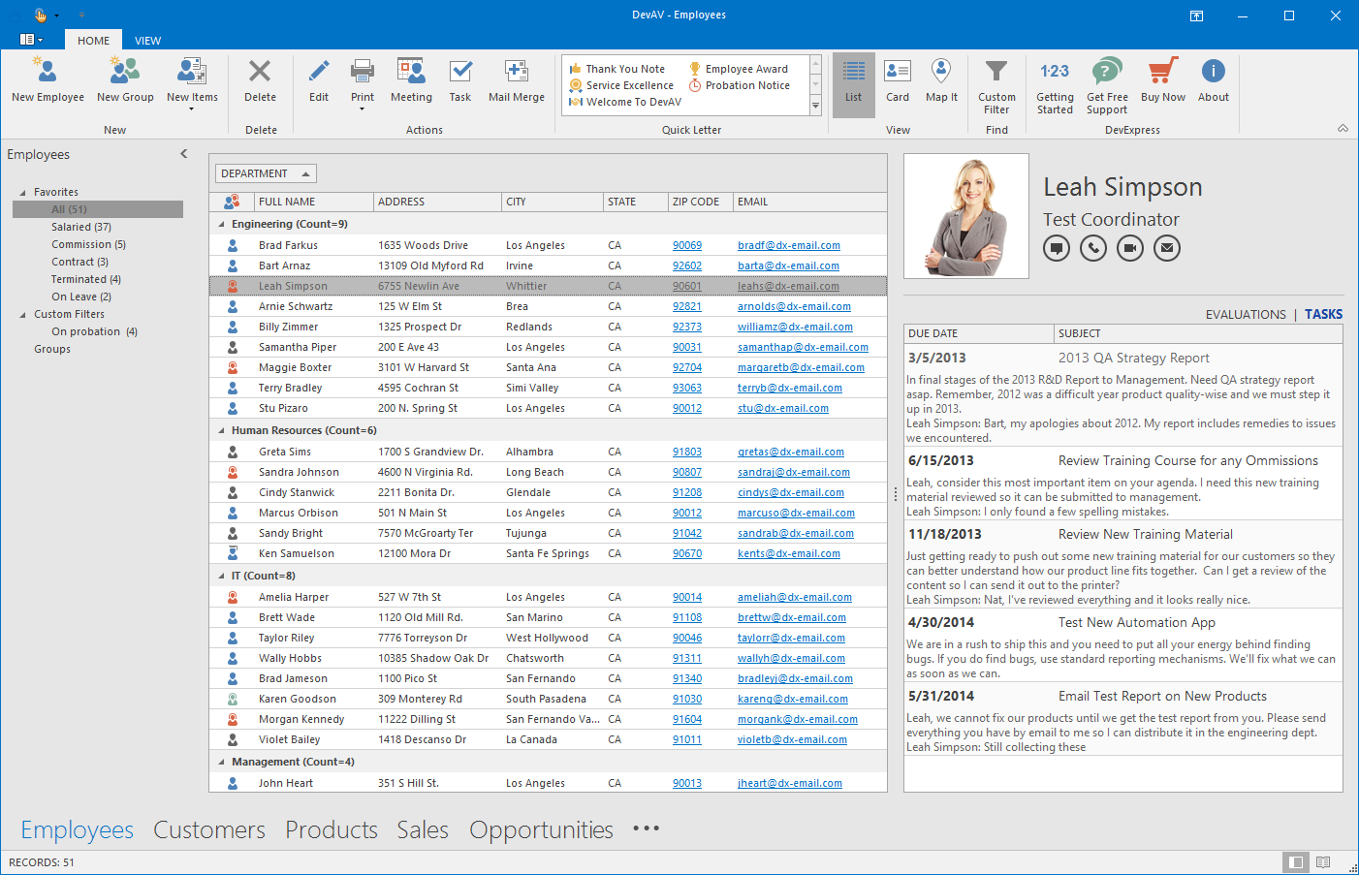Click video call icon on profile
Viewport: 1359px width, 875px height.
(1130, 248)
